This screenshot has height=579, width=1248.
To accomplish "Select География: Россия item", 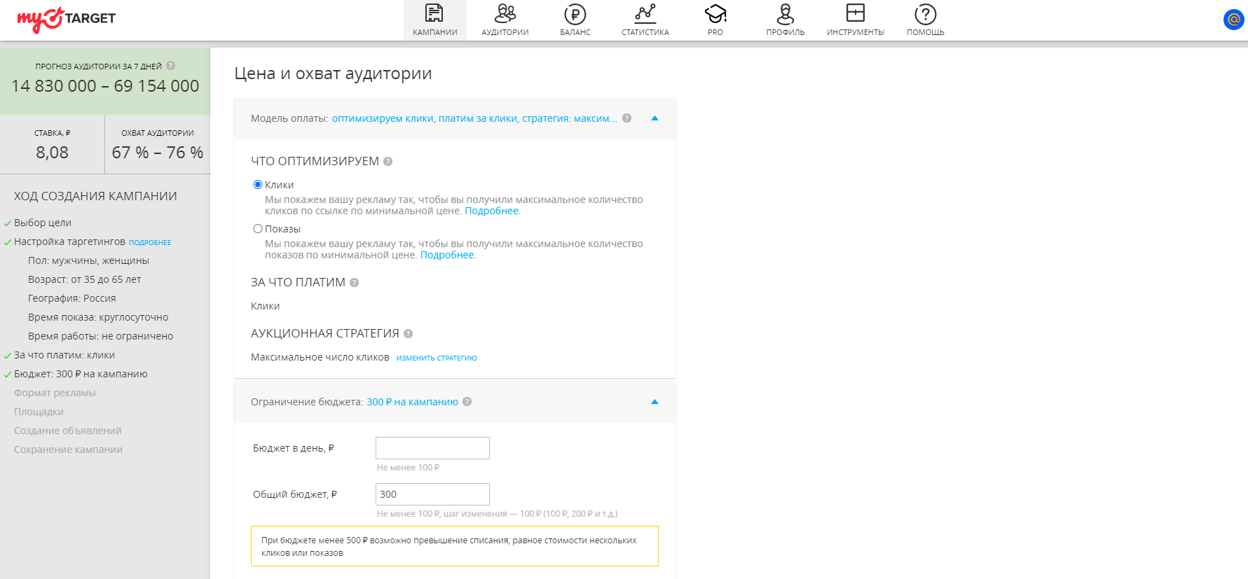I will [72, 298].
